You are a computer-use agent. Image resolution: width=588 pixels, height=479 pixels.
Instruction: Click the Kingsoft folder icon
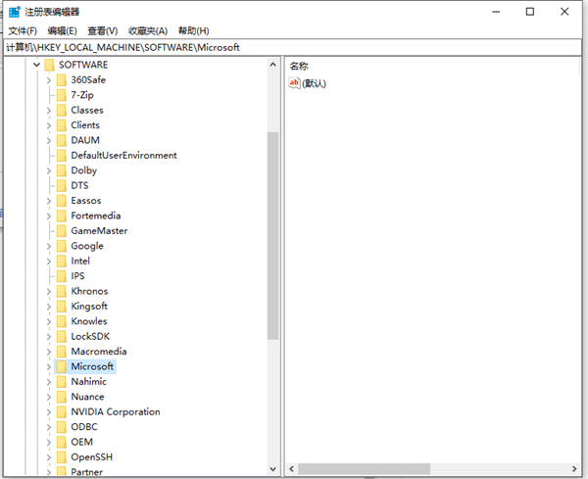pos(61,307)
